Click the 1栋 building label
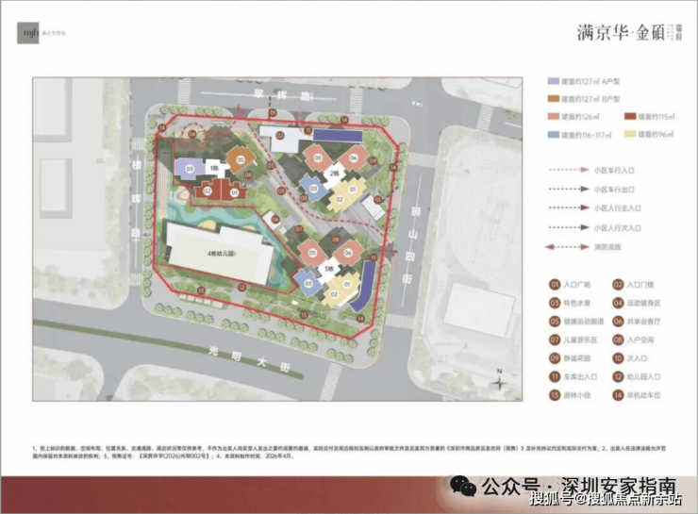 point(214,168)
